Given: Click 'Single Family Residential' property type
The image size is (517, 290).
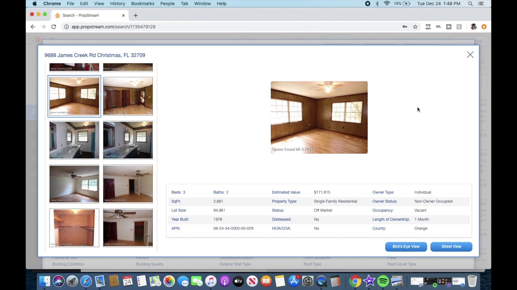Looking at the screenshot, I should [336, 201].
